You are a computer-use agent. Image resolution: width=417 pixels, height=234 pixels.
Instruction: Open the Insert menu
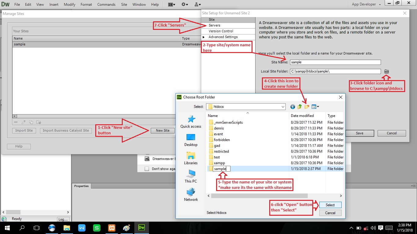54,5
